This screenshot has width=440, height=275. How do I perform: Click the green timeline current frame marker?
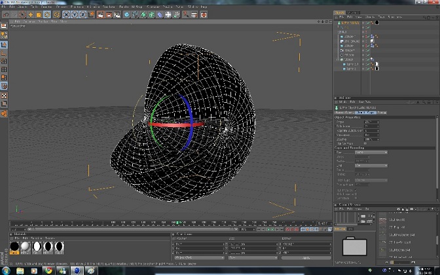click(x=177, y=223)
